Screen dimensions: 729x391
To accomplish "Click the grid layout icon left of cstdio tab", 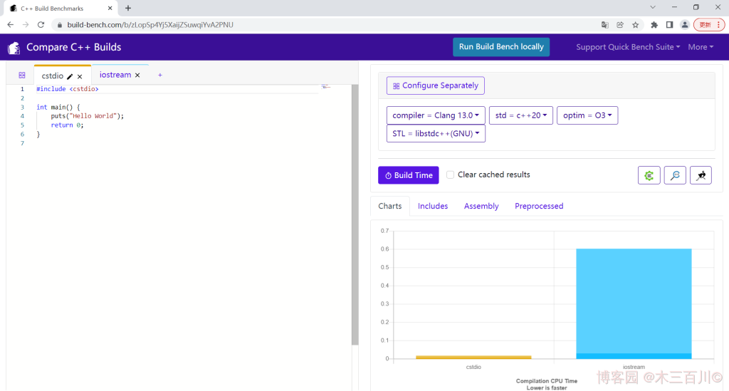I will pyautogui.click(x=22, y=75).
